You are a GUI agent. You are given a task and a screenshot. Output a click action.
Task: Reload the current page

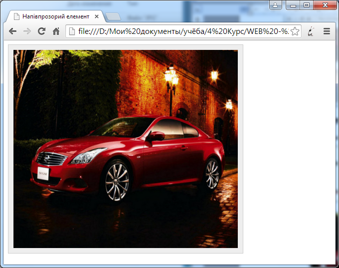[x=41, y=31]
